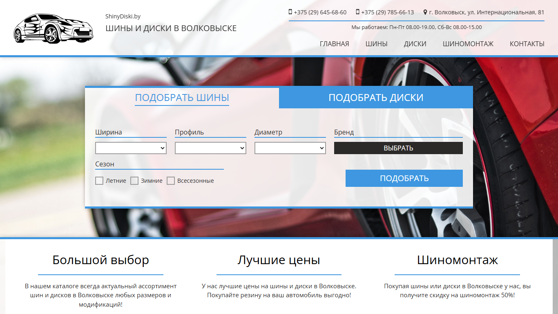Click ШИНЫ И ДИСКИ В ВОЛКОВЫСКЕ title
This screenshot has width=558, height=314.
click(171, 28)
